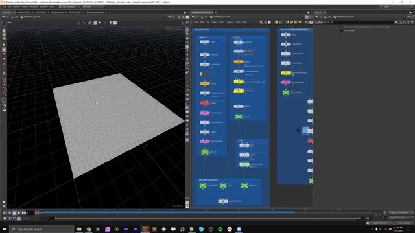The height and width of the screenshot is (233, 415).
Task: Click play forward button in playbar
Action: point(19,213)
